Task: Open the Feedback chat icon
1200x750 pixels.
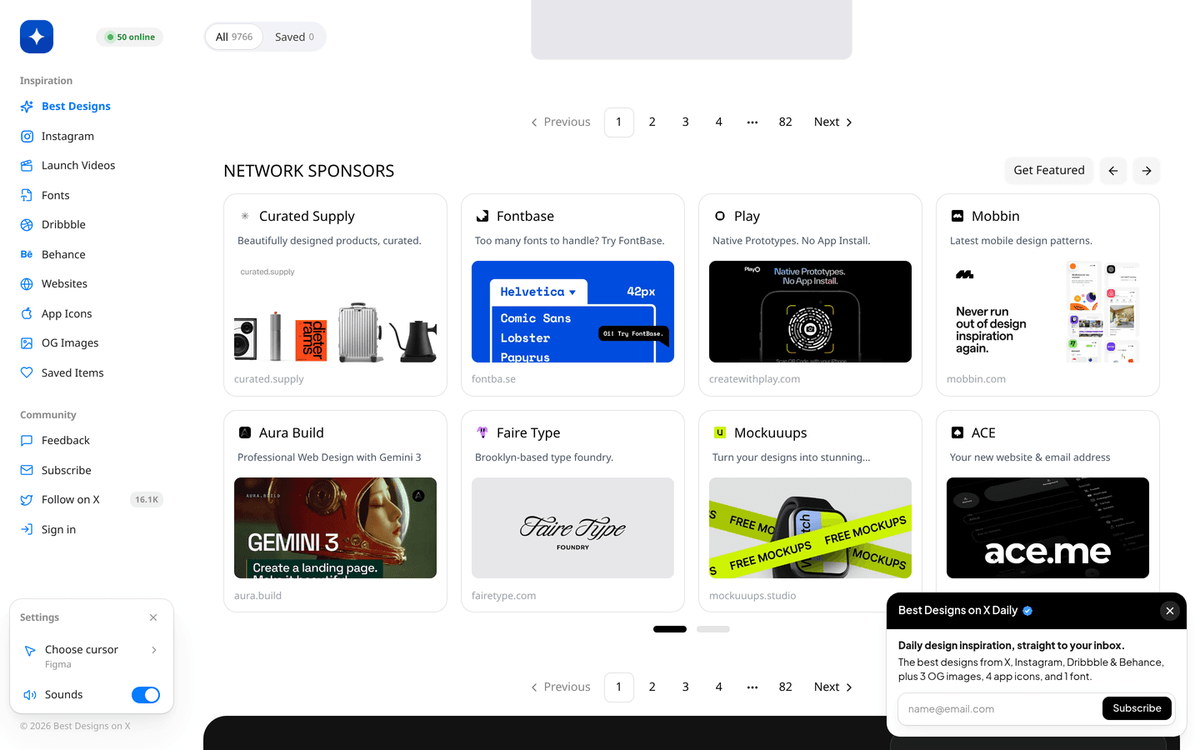Action: [x=27, y=441]
